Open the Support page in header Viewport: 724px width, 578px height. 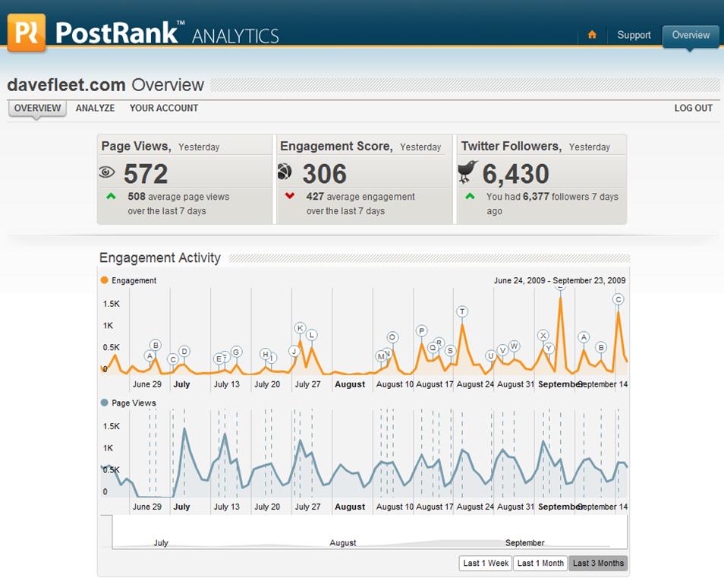click(x=634, y=35)
